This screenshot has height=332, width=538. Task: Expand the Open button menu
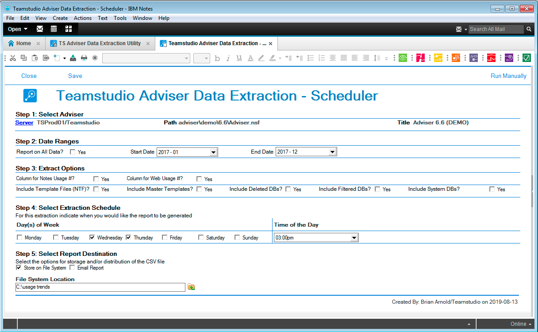click(x=18, y=29)
